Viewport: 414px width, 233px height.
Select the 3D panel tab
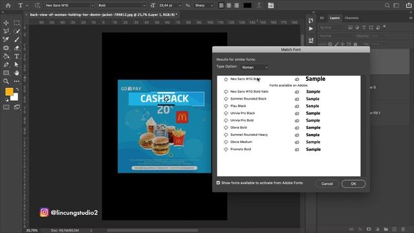[322, 18]
